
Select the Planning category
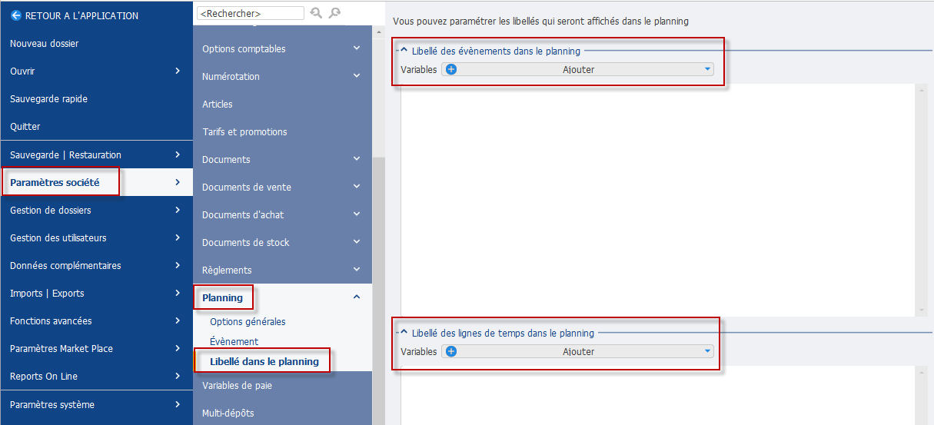coord(282,297)
